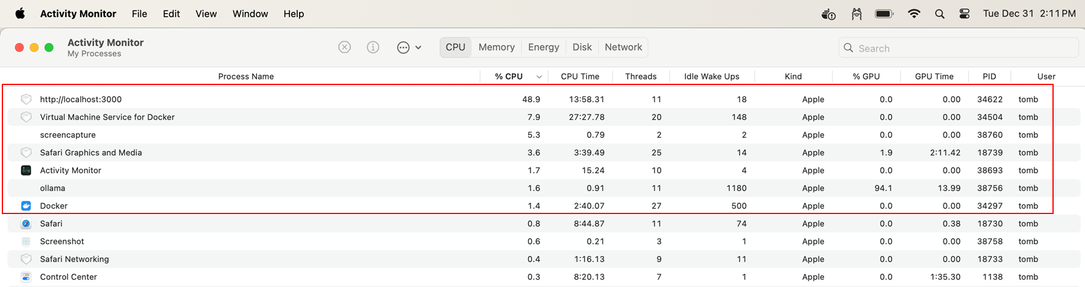1085x287 pixels.
Task: Open the Network tab
Action: (x=623, y=47)
